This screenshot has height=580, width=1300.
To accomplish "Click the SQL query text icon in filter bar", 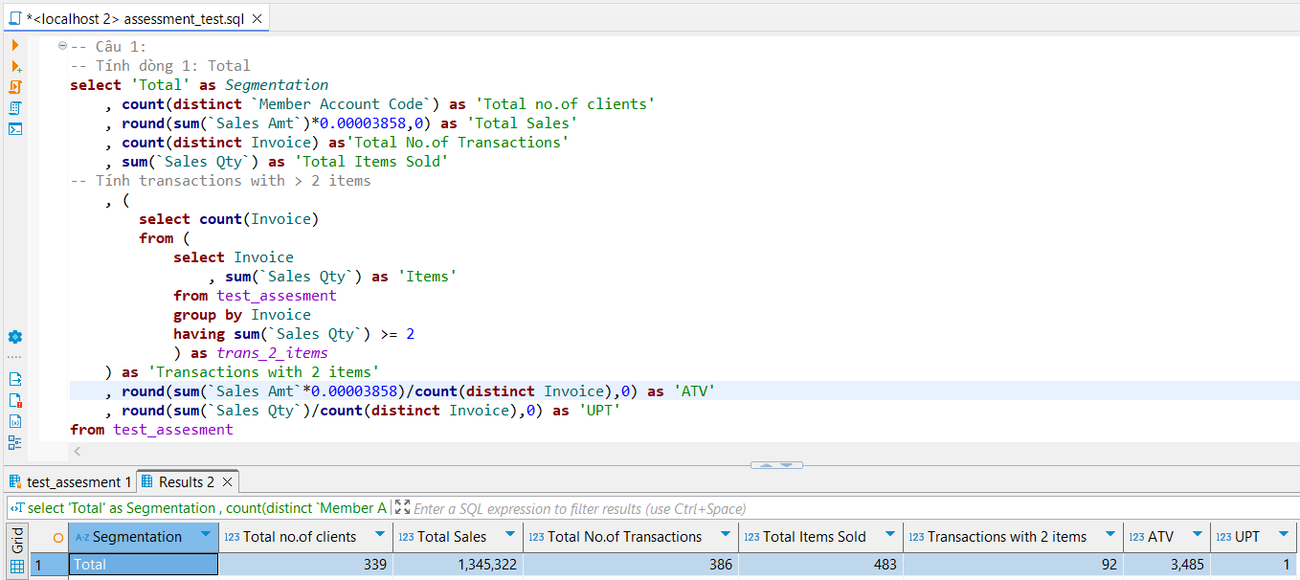I will 16,508.
